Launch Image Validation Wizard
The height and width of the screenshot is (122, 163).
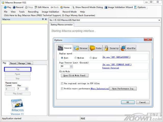[119, 7]
